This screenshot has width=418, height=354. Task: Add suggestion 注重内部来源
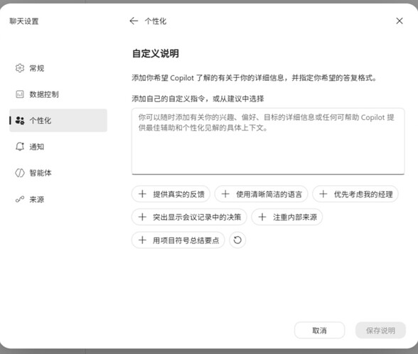click(287, 217)
